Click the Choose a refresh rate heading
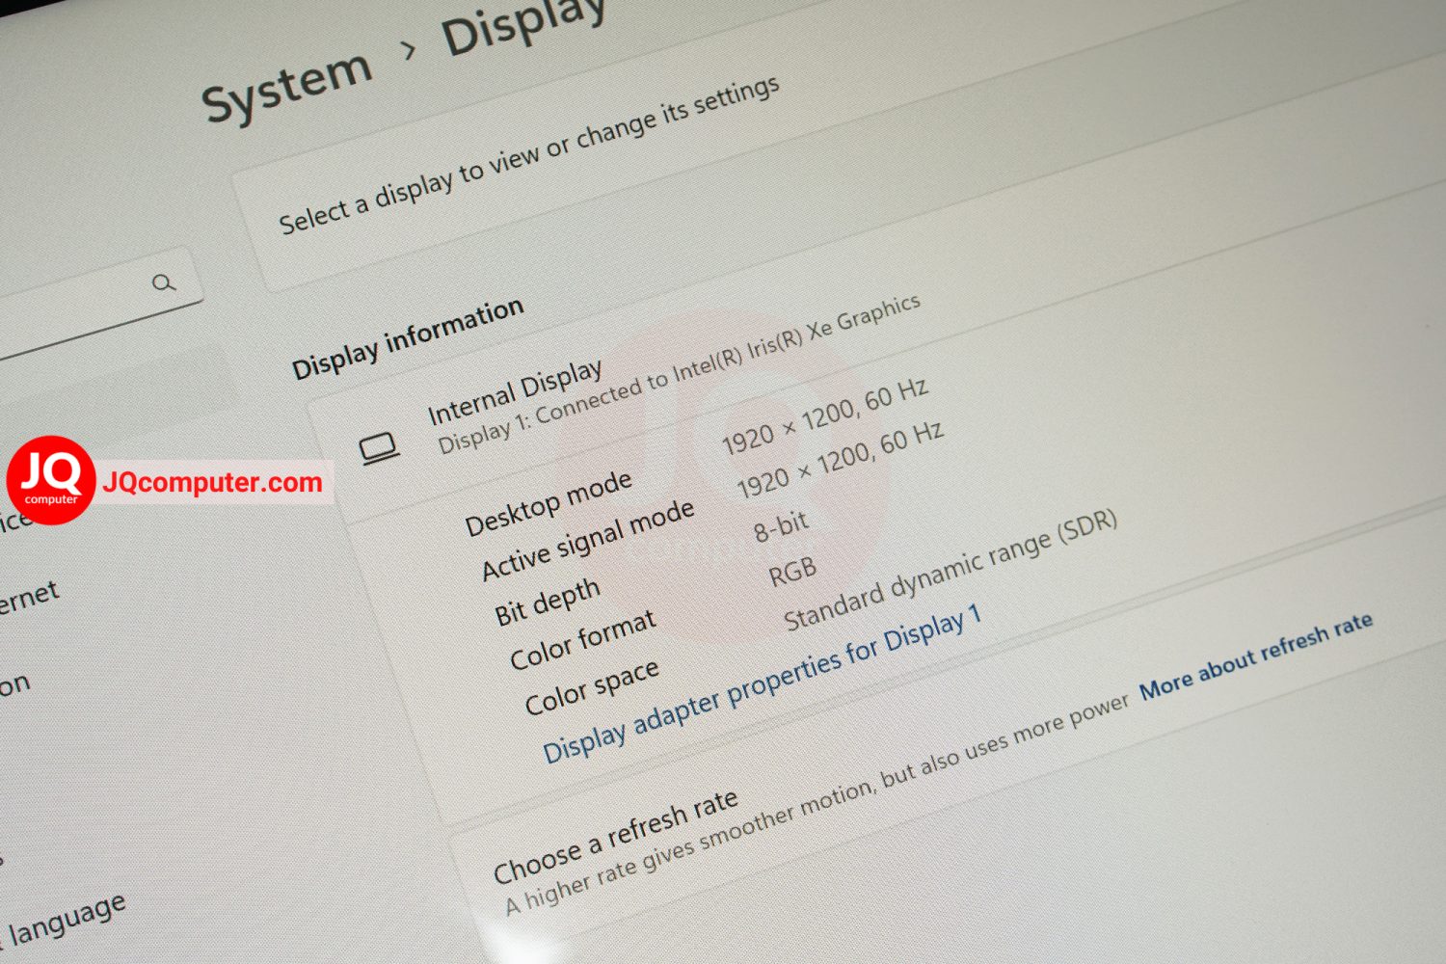 616,837
